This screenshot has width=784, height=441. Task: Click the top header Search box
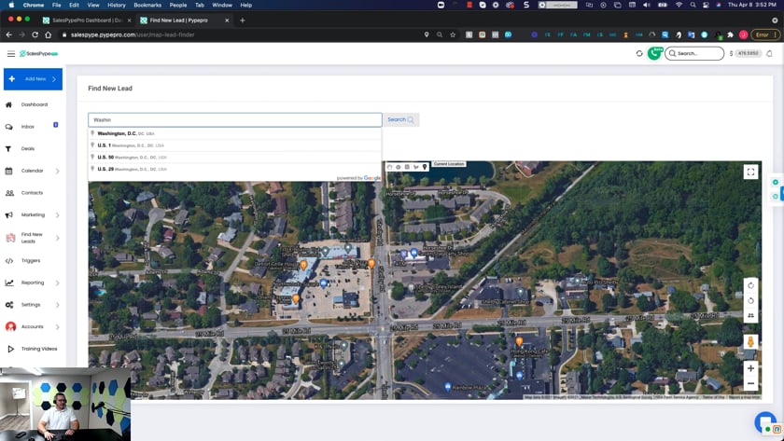(694, 53)
